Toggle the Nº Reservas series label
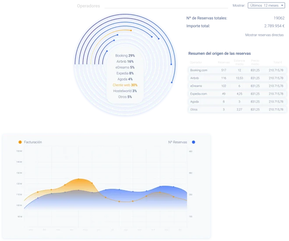The height and width of the screenshot is (241, 289). click(177, 142)
